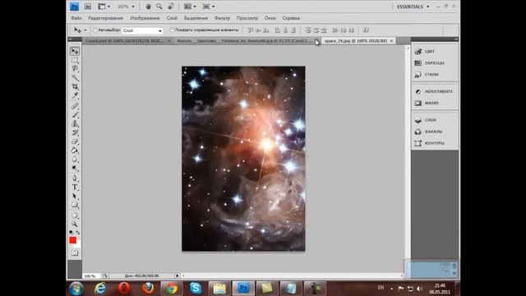The width and height of the screenshot is (526, 296).
Task: Select the Zoom tool in the toolbox
Action: (x=75, y=224)
